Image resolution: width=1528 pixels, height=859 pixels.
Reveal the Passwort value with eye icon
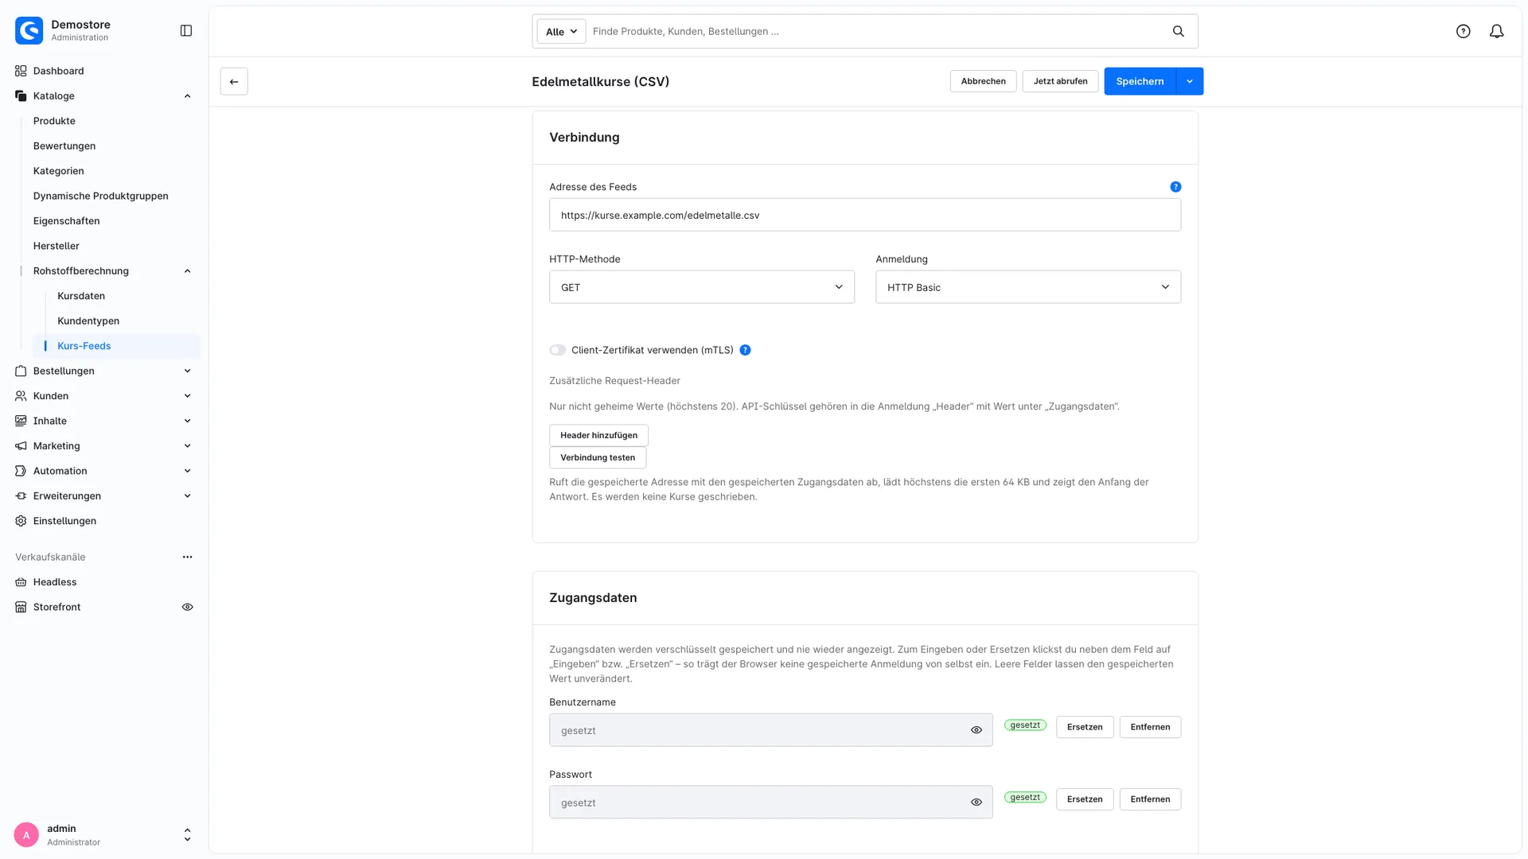coord(976,803)
